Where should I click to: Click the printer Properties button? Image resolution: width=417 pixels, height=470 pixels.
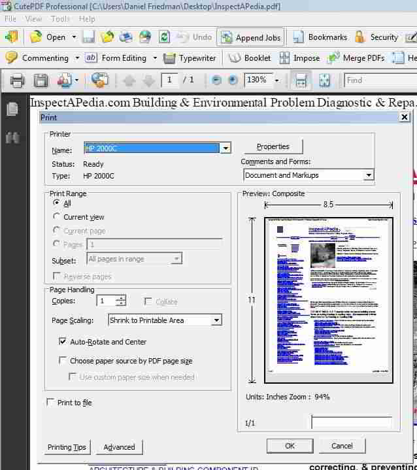pos(273,146)
